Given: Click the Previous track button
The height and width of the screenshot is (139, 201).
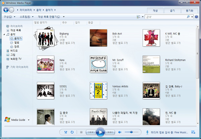Looking at the screenshot, I should (x=91, y=132).
